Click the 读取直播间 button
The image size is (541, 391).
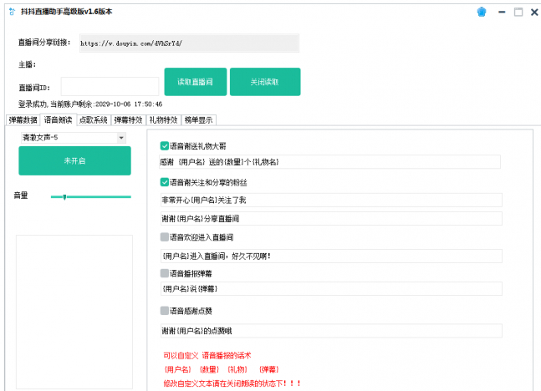pyautogui.click(x=196, y=82)
